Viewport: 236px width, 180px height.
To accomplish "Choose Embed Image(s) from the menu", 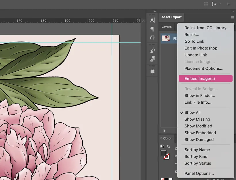I will (x=200, y=79).
